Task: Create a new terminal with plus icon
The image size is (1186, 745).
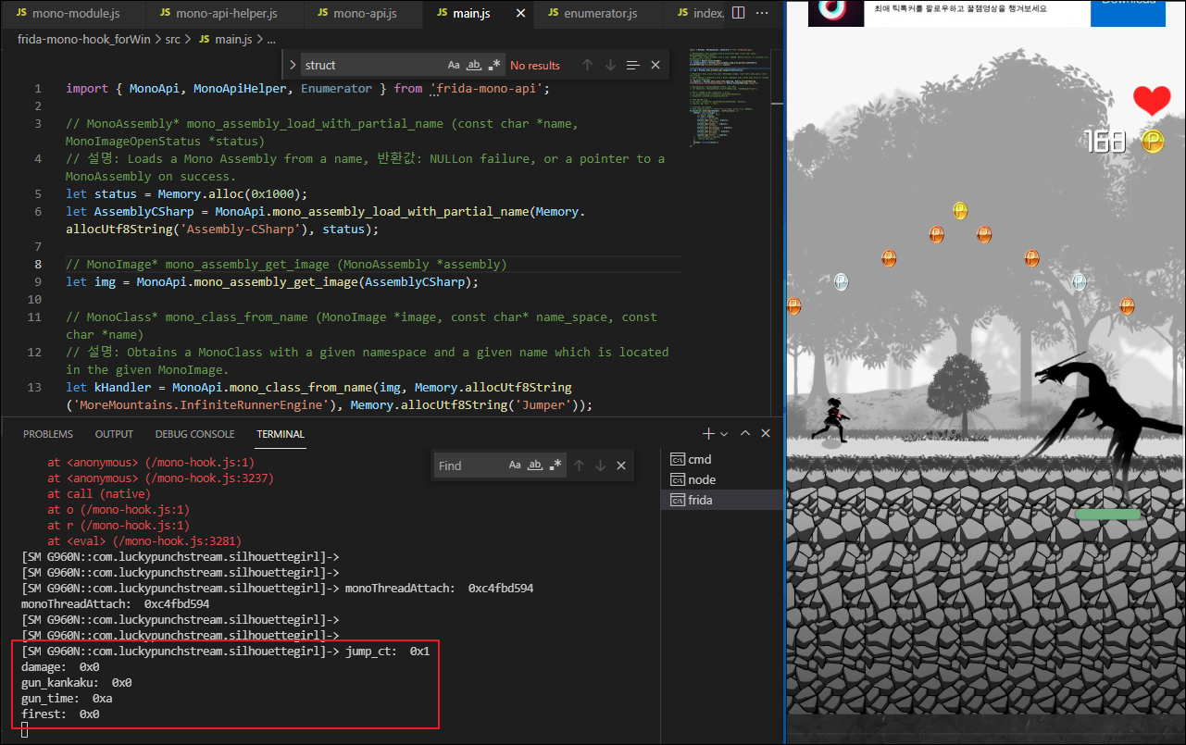Action: click(708, 433)
